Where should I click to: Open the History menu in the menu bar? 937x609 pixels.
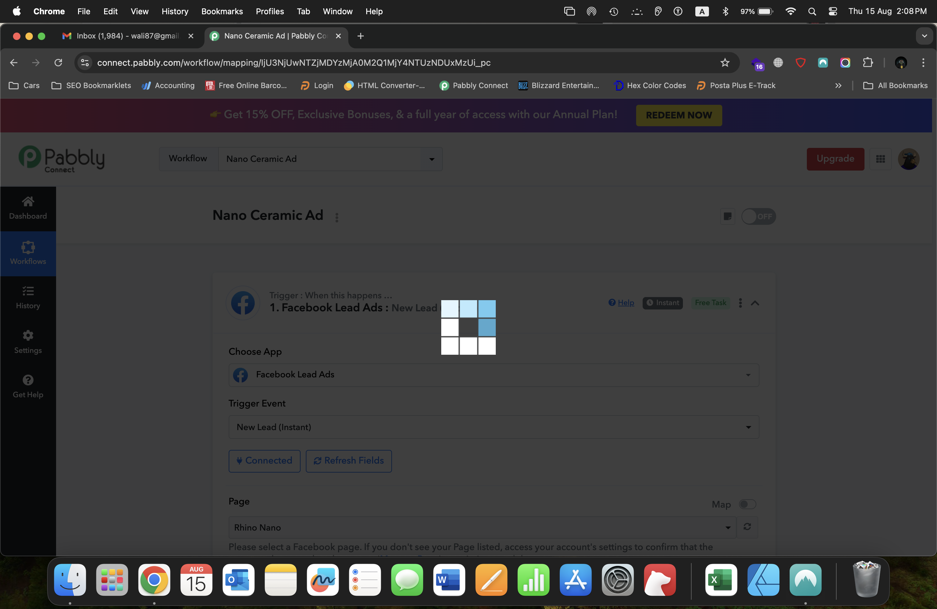175,11
